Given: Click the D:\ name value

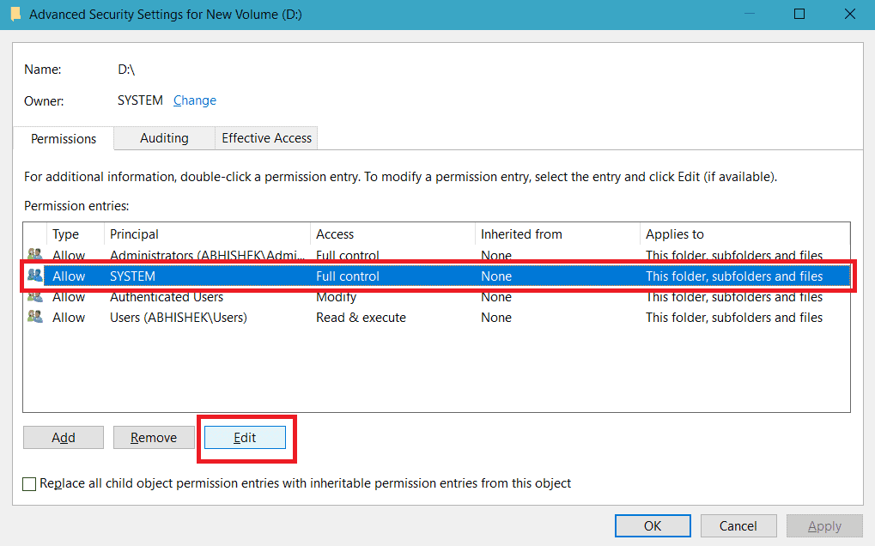Looking at the screenshot, I should (x=126, y=70).
